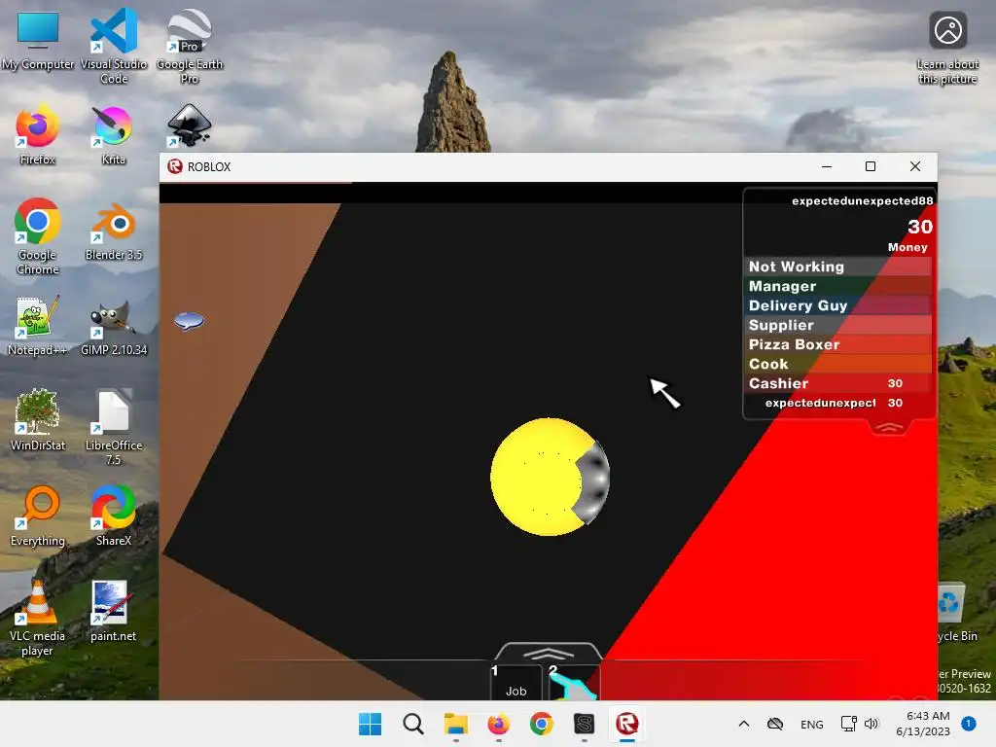The width and height of the screenshot is (996, 747).
Task: Open paint.net desktop shortcut
Action: click(x=114, y=612)
